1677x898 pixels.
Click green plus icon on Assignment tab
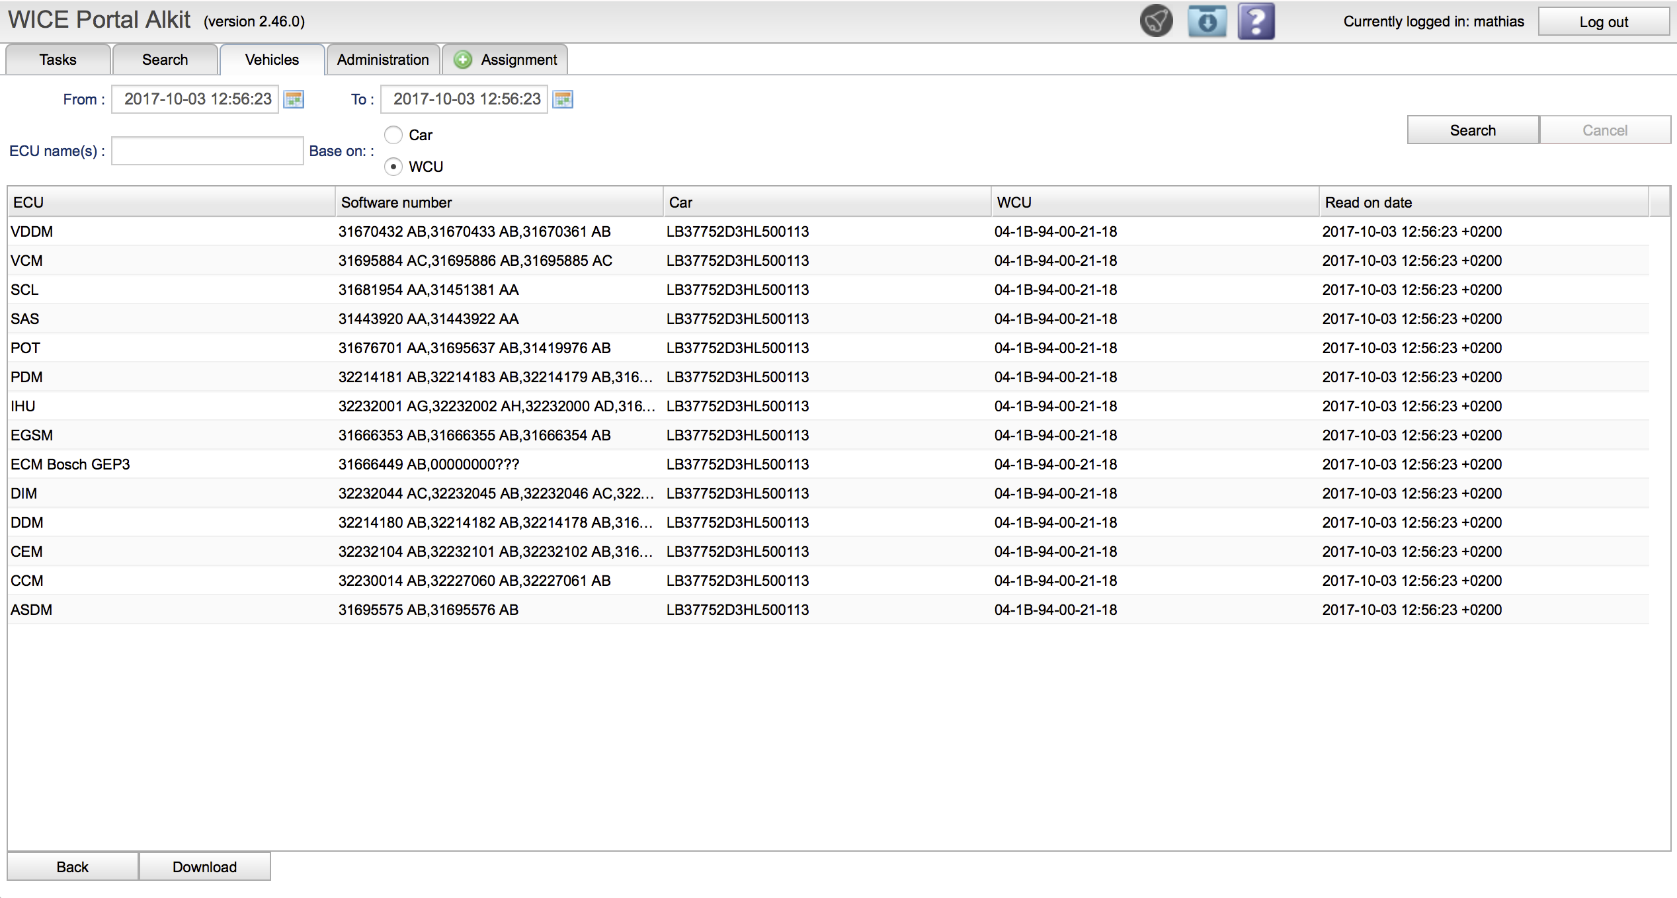click(x=463, y=60)
